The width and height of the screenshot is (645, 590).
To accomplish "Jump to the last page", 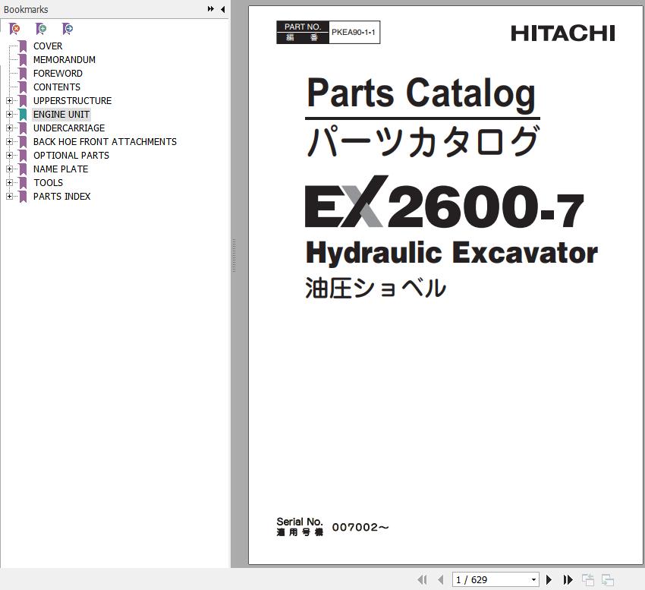I will [568, 579].
